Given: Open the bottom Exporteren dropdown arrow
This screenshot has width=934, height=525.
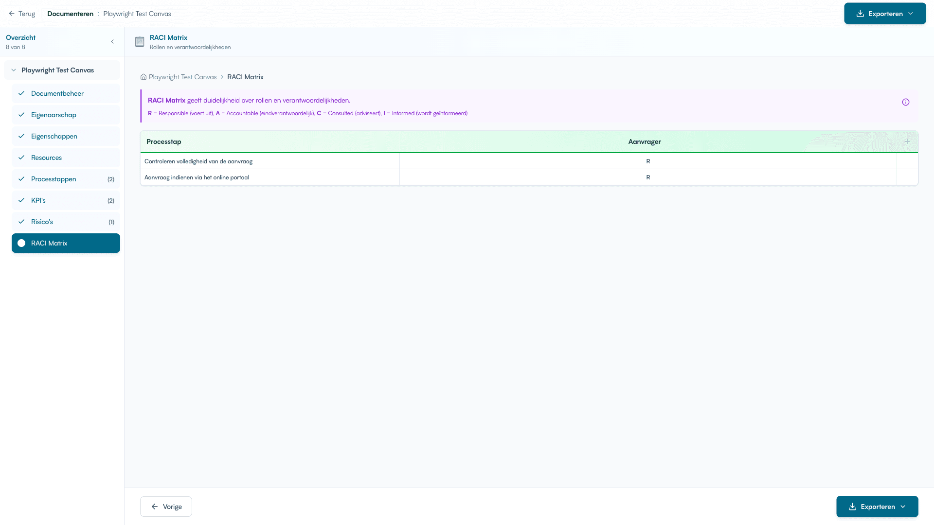Looking at the screenshot, I should tap(903, 507).
